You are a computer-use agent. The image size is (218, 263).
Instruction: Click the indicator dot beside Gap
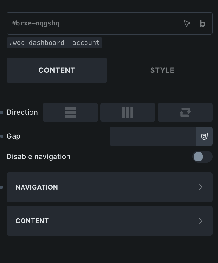[2, 136]
